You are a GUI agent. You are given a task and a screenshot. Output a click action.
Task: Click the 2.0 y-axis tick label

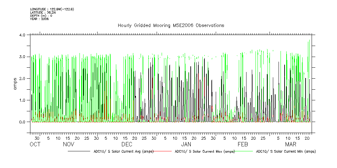tap(23, 78)
